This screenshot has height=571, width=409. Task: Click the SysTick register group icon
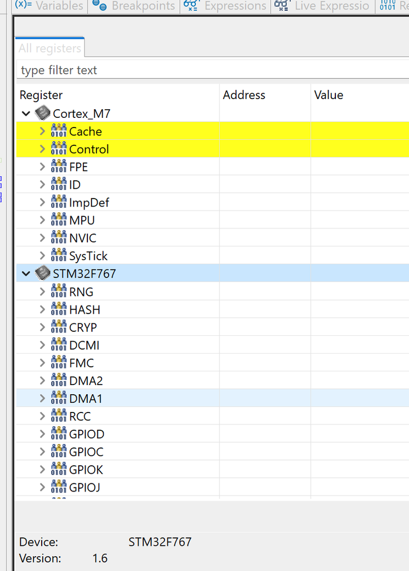tap(58, 255)
